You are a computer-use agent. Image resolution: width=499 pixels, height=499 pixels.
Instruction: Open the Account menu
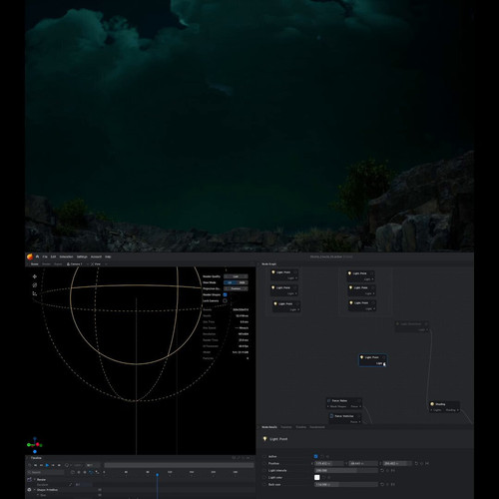pos(96,256)
